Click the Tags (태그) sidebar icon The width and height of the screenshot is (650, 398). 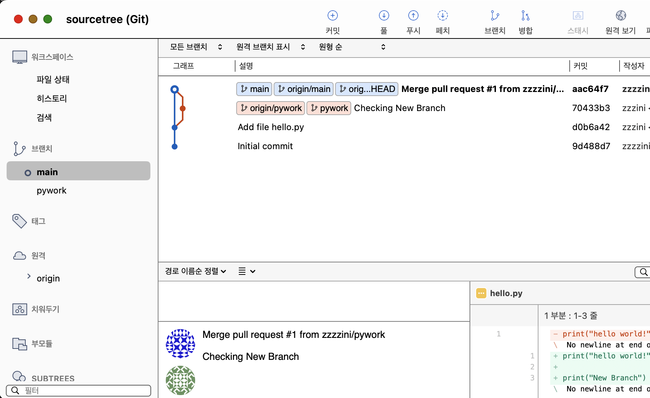[19, 221]
